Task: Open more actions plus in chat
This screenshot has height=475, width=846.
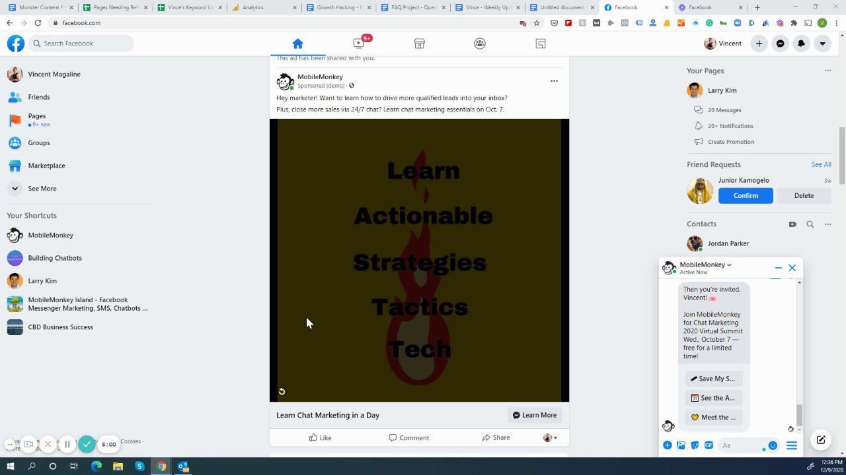Action: (668, 445)
